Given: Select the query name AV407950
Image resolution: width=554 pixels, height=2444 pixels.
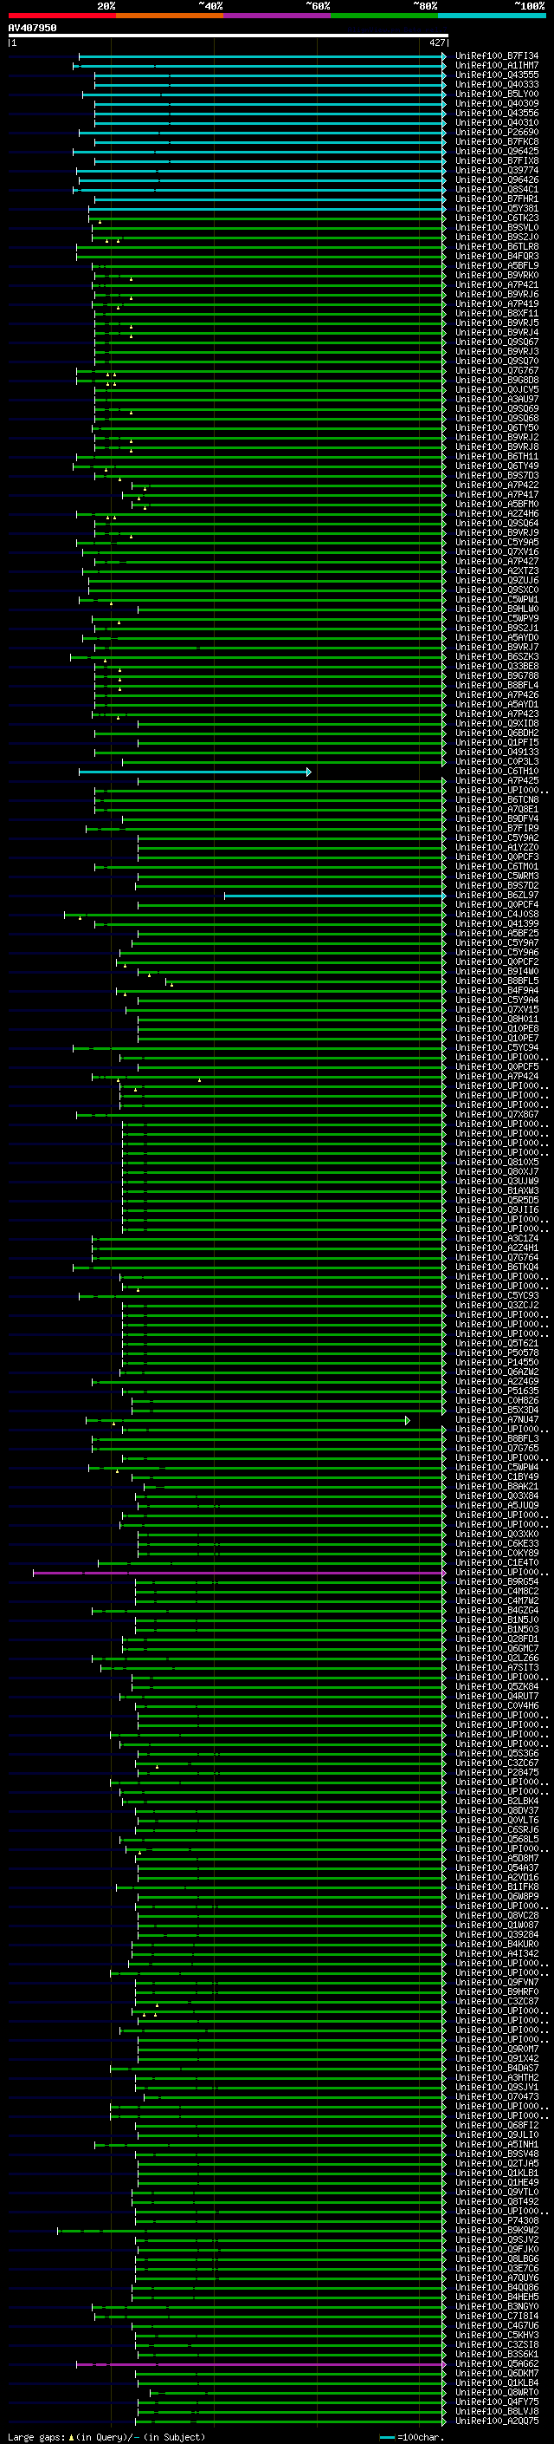Looking at the screenshot, I should [32, 29].
